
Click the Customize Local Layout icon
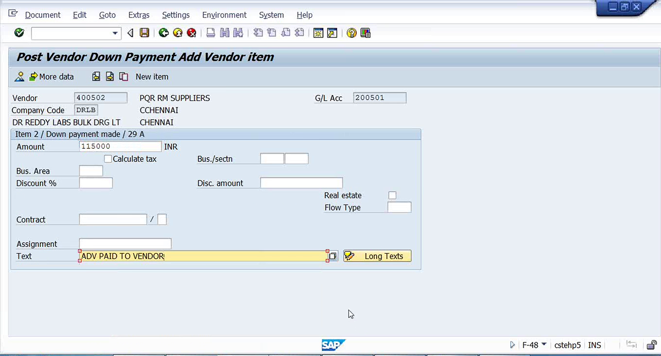tap(365, 33)
